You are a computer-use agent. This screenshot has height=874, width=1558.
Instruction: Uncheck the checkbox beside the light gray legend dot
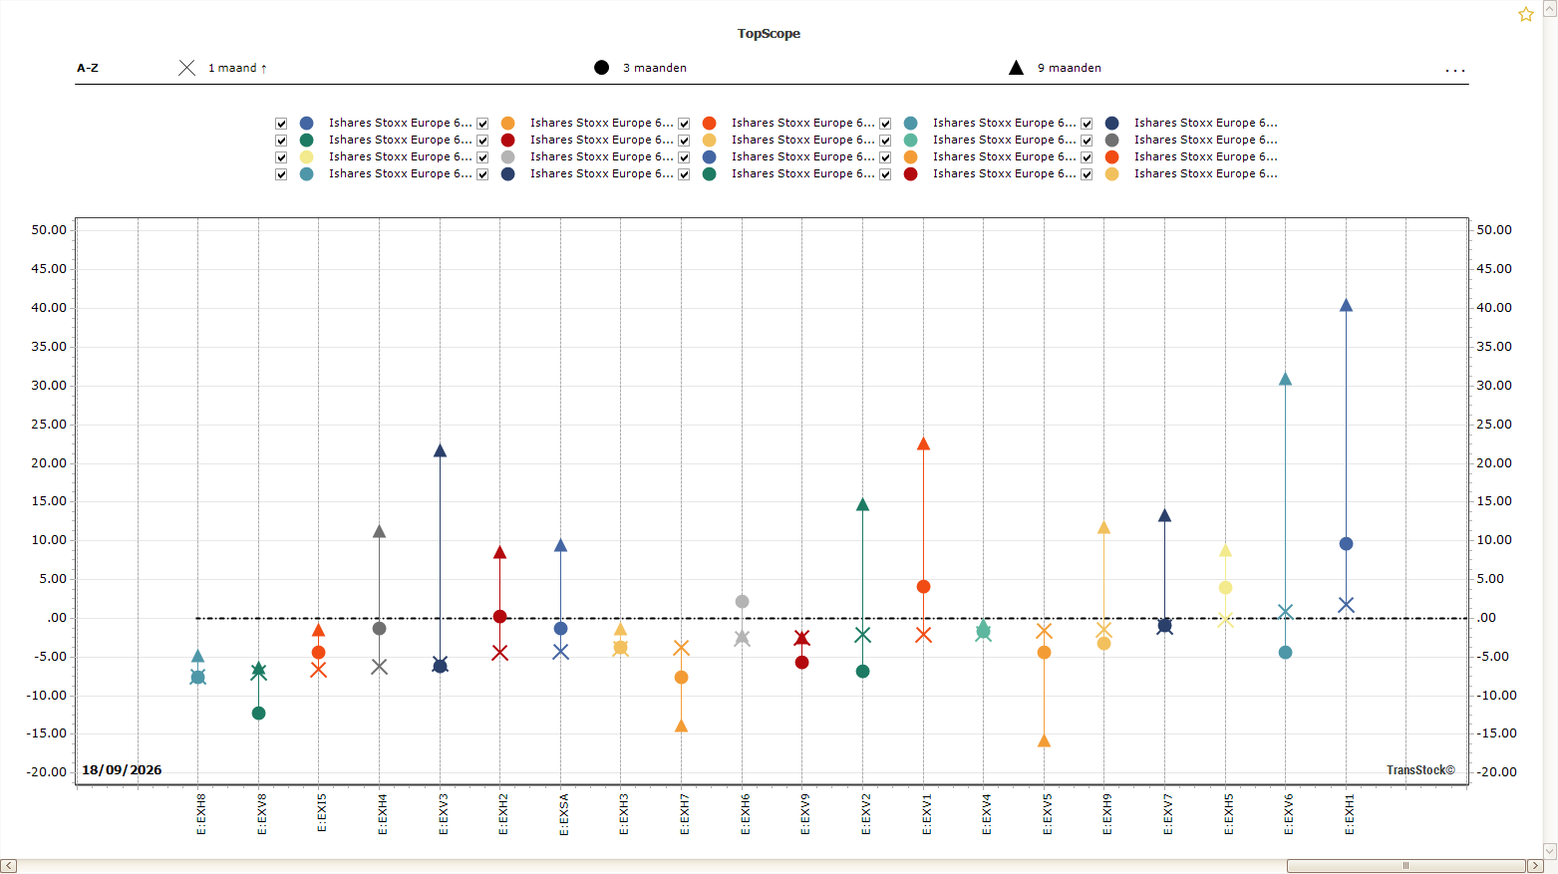coord(482,157)
